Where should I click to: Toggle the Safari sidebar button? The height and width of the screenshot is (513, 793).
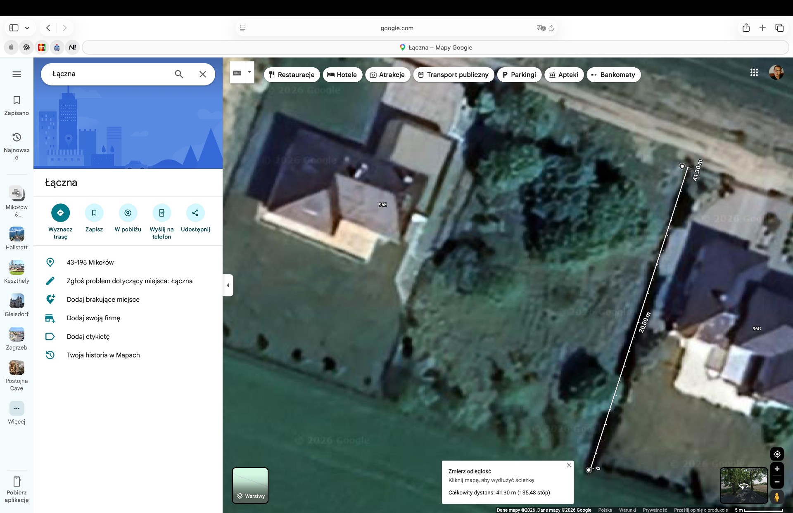tap(14, 28)
